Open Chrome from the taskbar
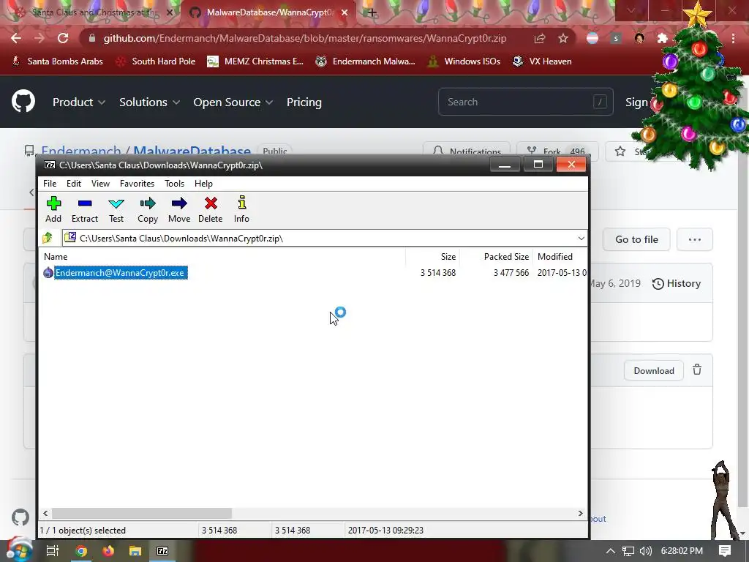The width and height of the screenshot is (749, 562). point(81,551)
